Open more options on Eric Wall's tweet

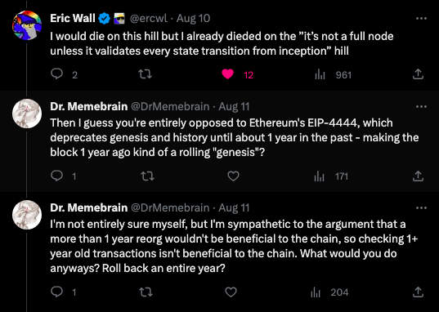(421, 19)
